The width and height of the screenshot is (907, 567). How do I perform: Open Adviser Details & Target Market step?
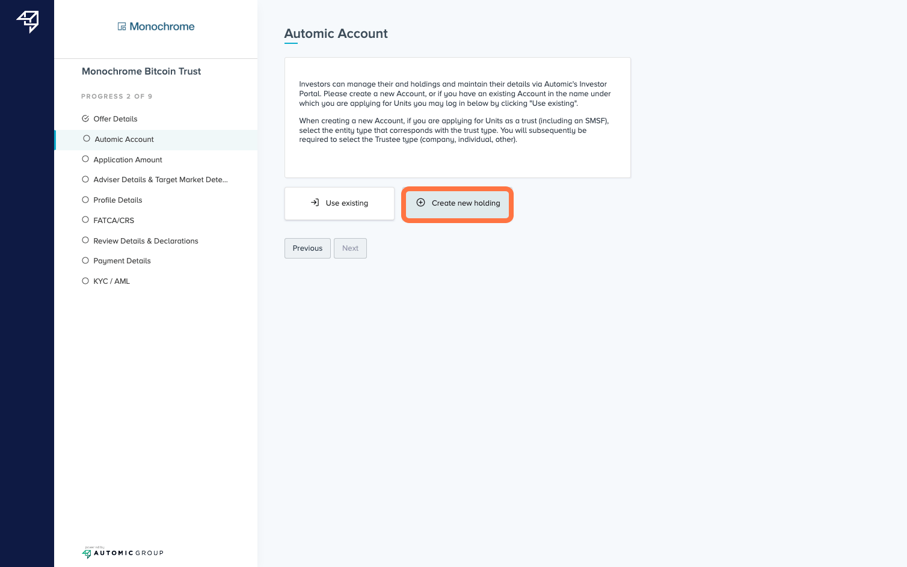point(156,180)
